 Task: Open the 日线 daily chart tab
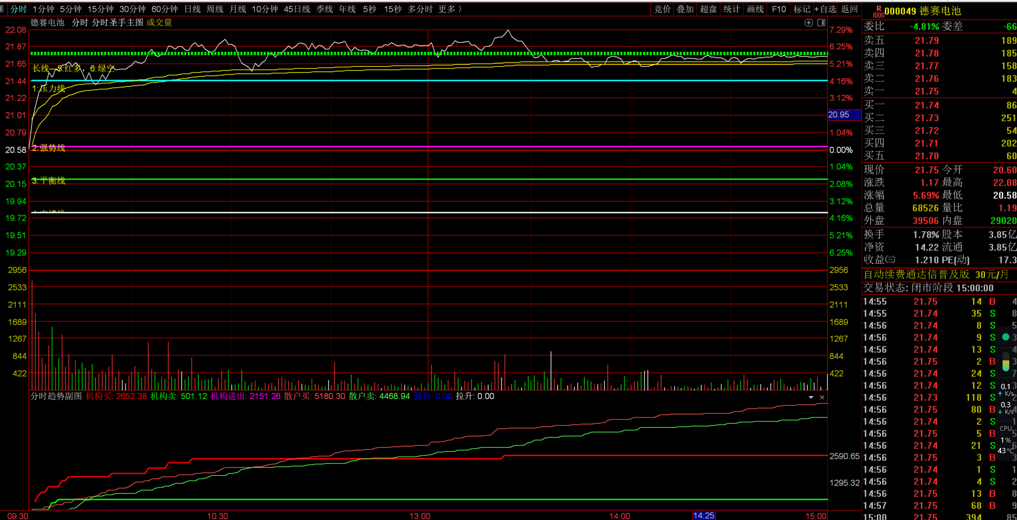pyautogui.click(x=192, y=9)
